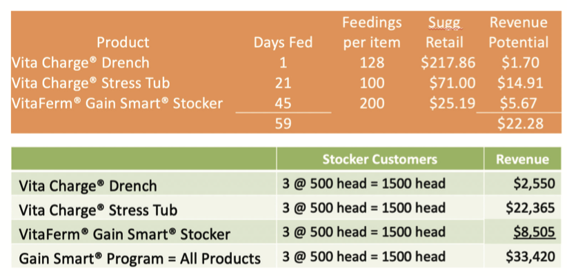This screenshot has height=277, width=567.
Task: Click the Feedings per item header
Action: pos(372,33)
